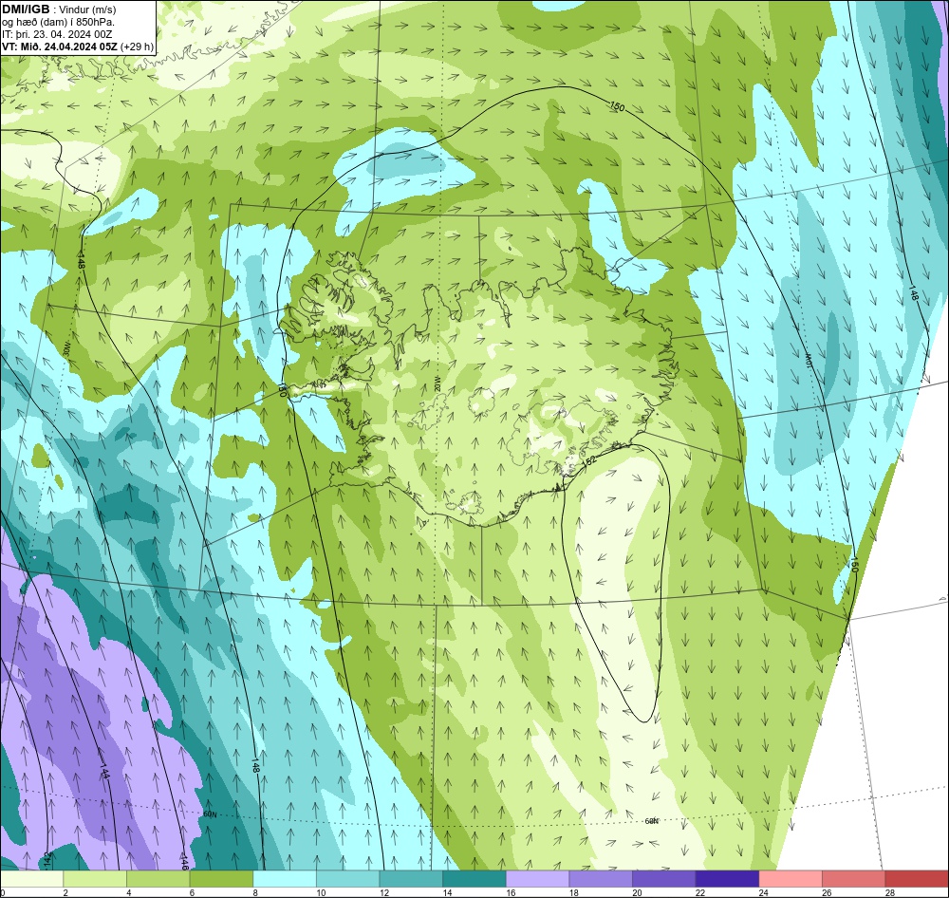Image resolution: width=949 pixels, height=898 pixels.
Task: Click the '30W' meridian label on left
Action: [66, 349]
